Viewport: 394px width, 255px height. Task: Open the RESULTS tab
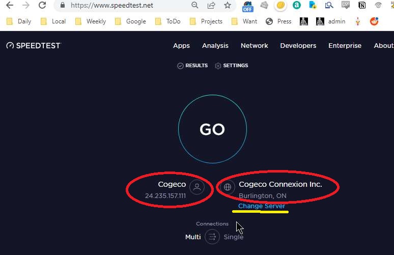coord(192,66)
